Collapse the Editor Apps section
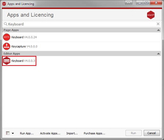 [x=158, y=54]
